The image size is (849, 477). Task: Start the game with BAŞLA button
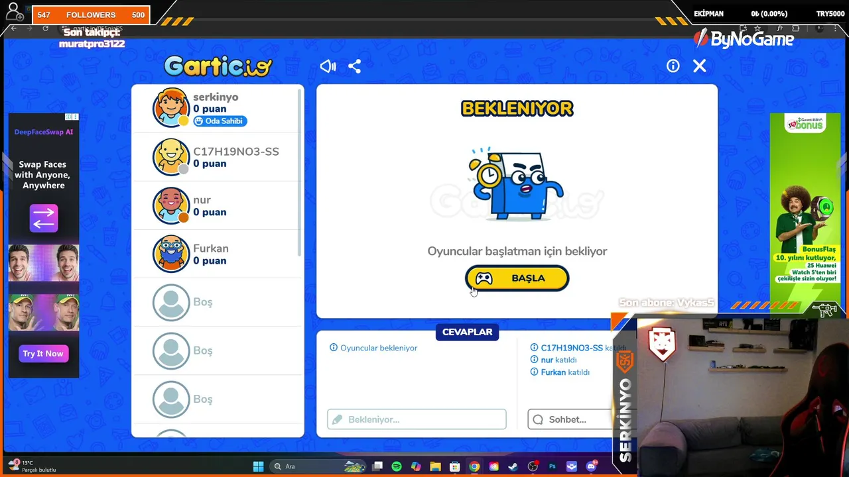[x=517, y=278]
